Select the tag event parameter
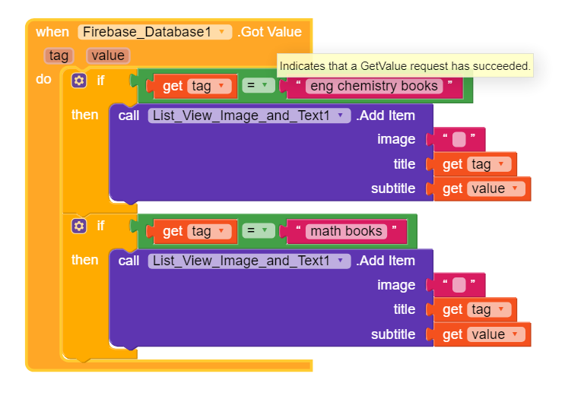Screen dimensions: 565x399 coord(59,55)
